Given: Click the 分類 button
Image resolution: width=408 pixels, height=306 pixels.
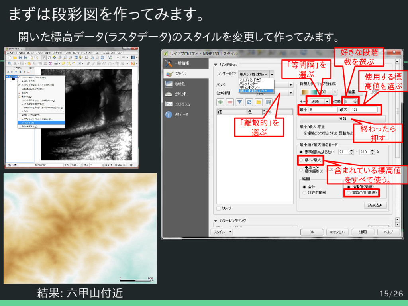Looking at the screenshot, I should coord(343,119).
